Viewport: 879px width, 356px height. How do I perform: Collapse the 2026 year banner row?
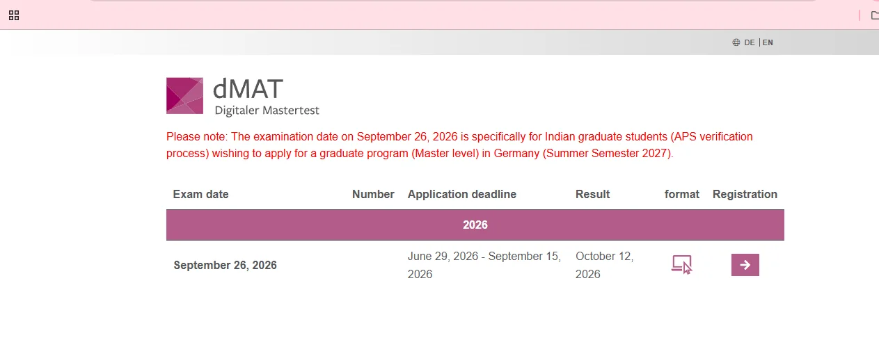(475, 225)
